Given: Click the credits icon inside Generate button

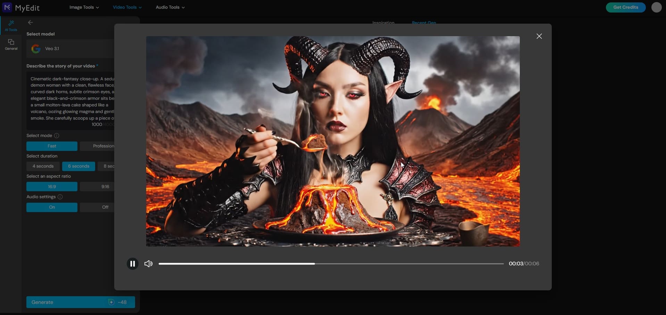Looking at the screenshot, I should tap(111, 302).
